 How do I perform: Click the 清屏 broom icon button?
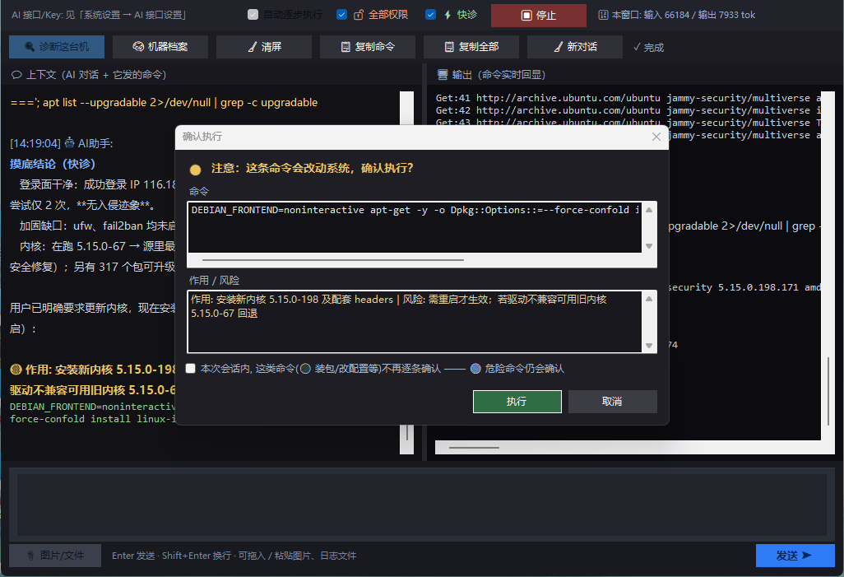264,47
